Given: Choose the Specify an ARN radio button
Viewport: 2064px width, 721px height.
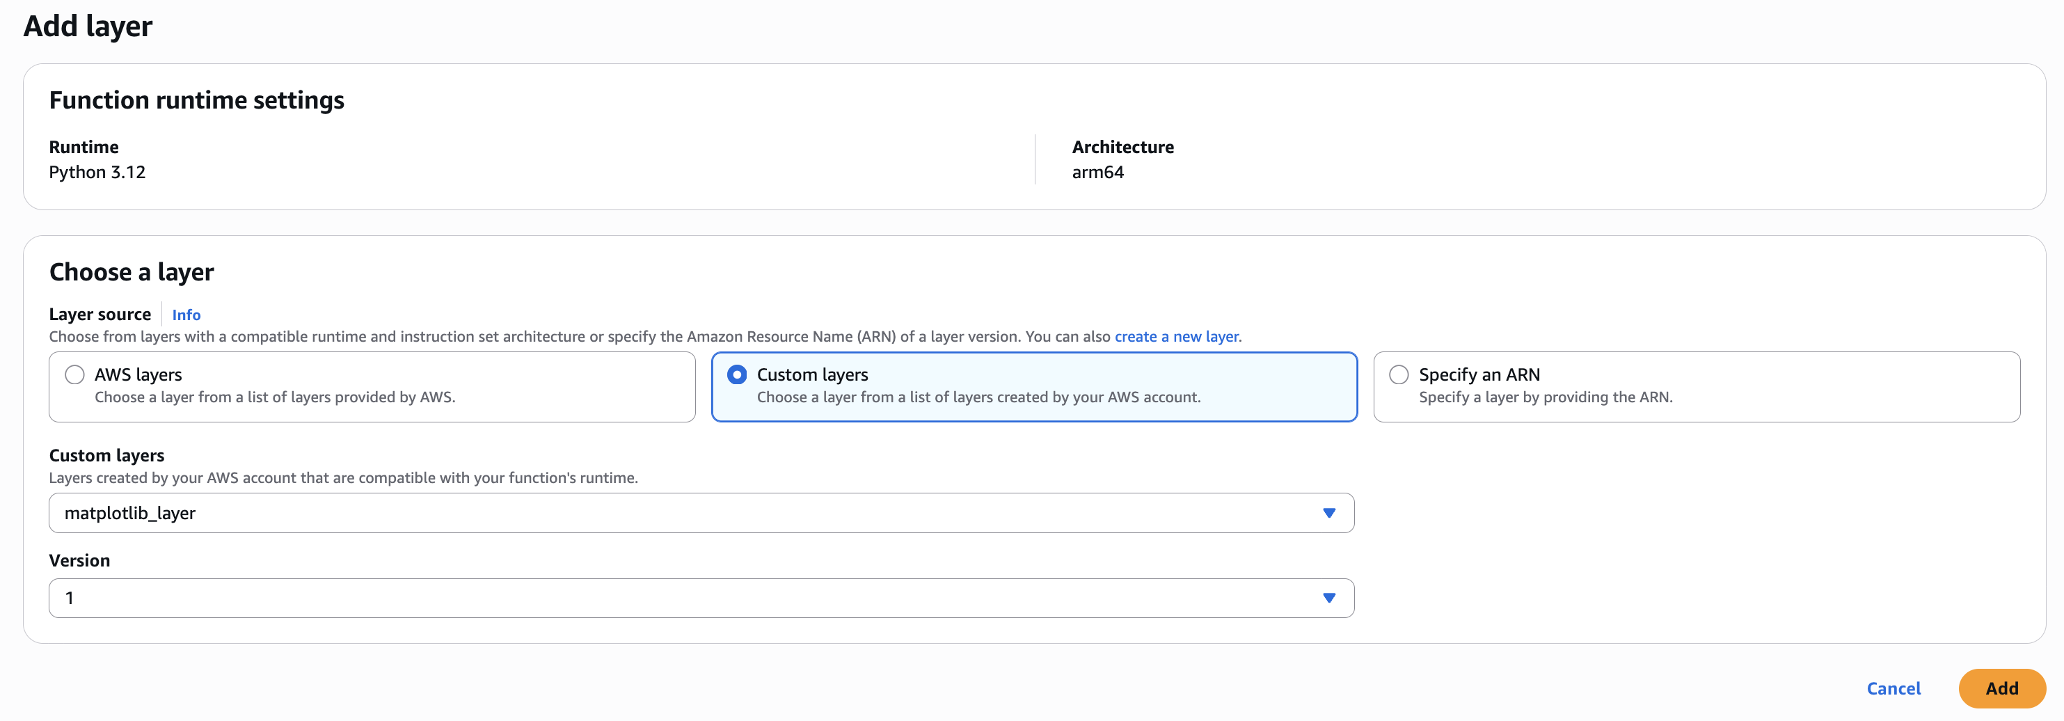Looking at the screenshot, I should click(x=1398, y=375).
